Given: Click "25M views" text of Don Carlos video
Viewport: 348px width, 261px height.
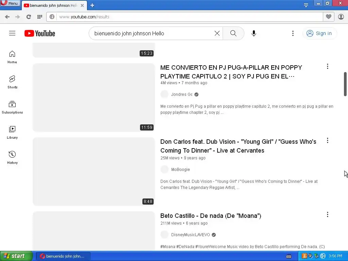Looking at the screenshot, I should (170, 158).
